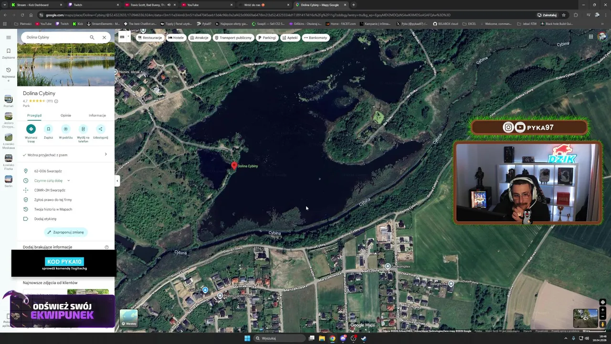
Task: Select the Hotele filter chip
Action: [176, 38]
